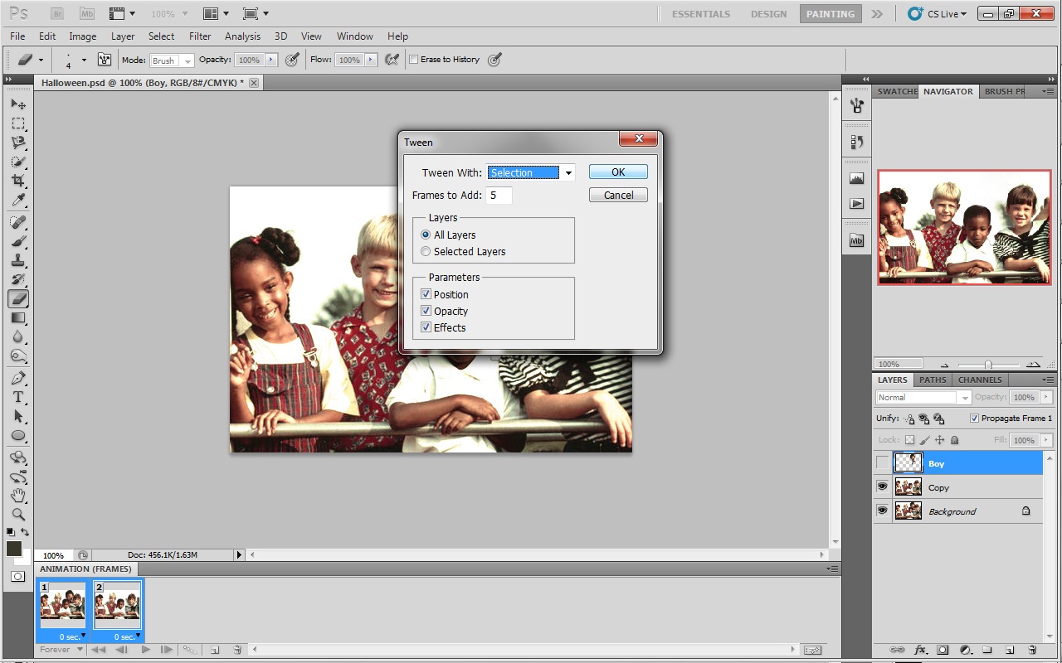Open the Tween With dropdown
Viewport: 1062px width, 663px height.
tap(531, 172)
